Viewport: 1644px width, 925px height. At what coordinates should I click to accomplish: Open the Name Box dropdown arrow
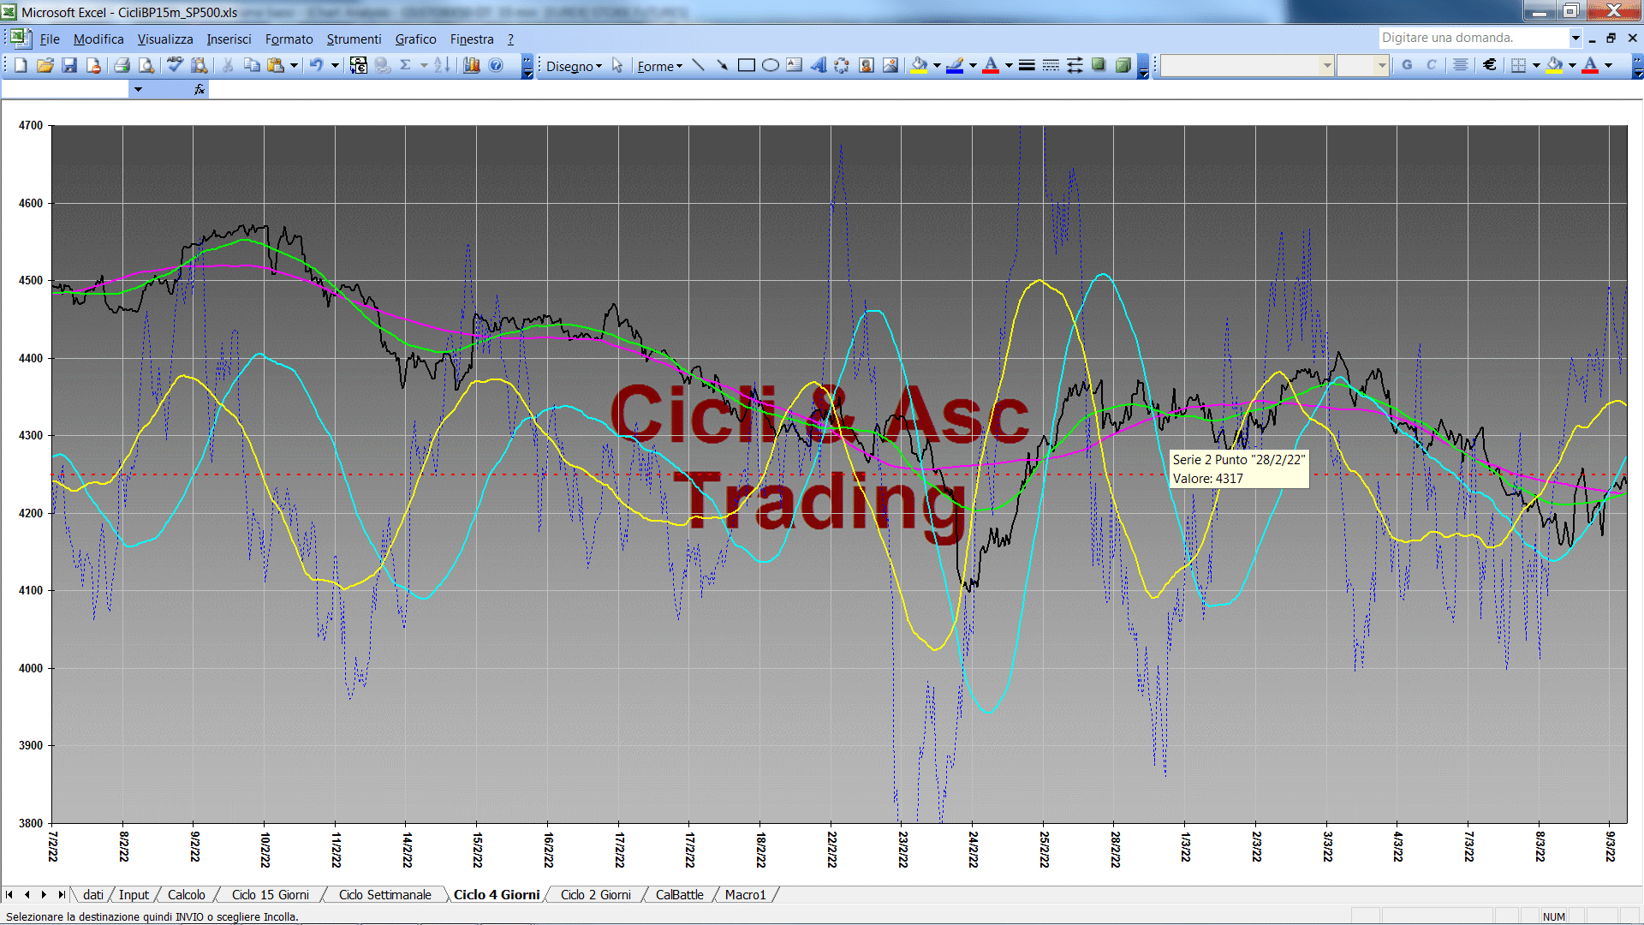[137, 89]
